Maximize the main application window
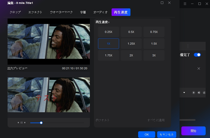210x138 pixels. tap(199, 4)
